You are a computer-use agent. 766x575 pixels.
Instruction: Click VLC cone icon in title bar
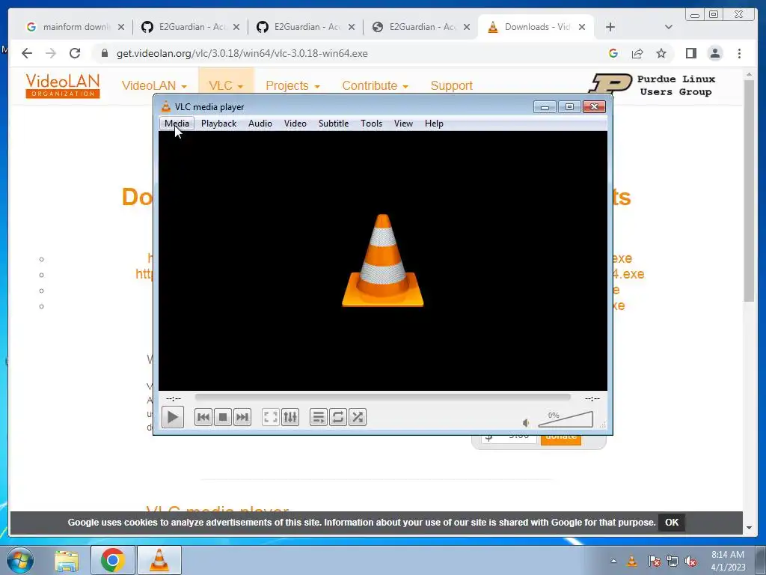166,106
